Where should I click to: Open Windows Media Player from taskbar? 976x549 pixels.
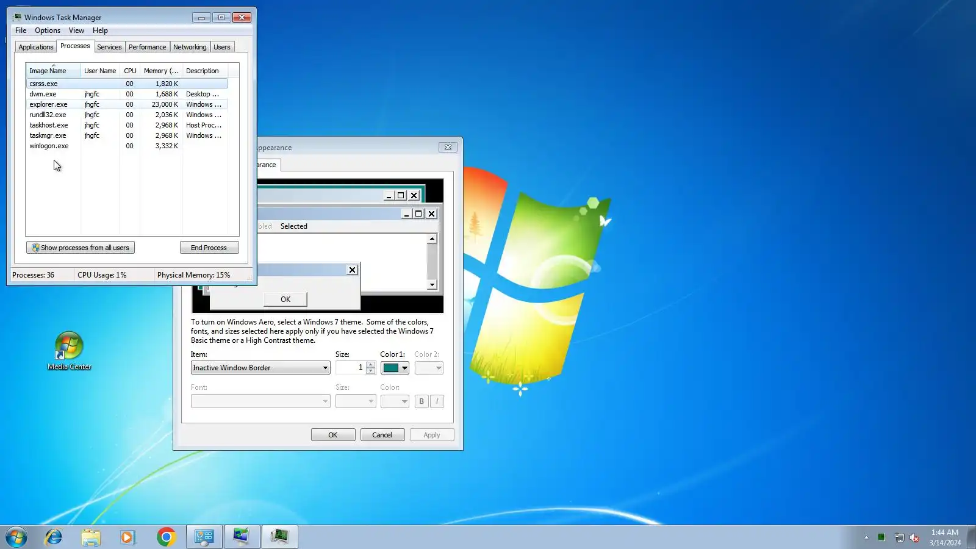click(127, 537)
